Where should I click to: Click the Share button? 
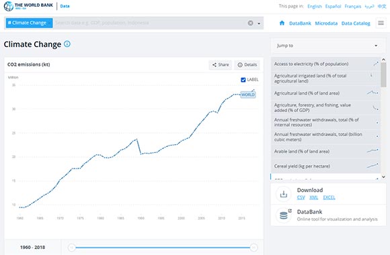click(x=221, y=65)
